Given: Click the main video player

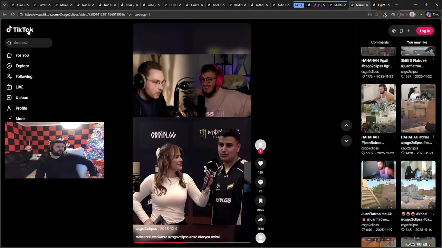Looking at the screenshot, I should tap(192, 133).
